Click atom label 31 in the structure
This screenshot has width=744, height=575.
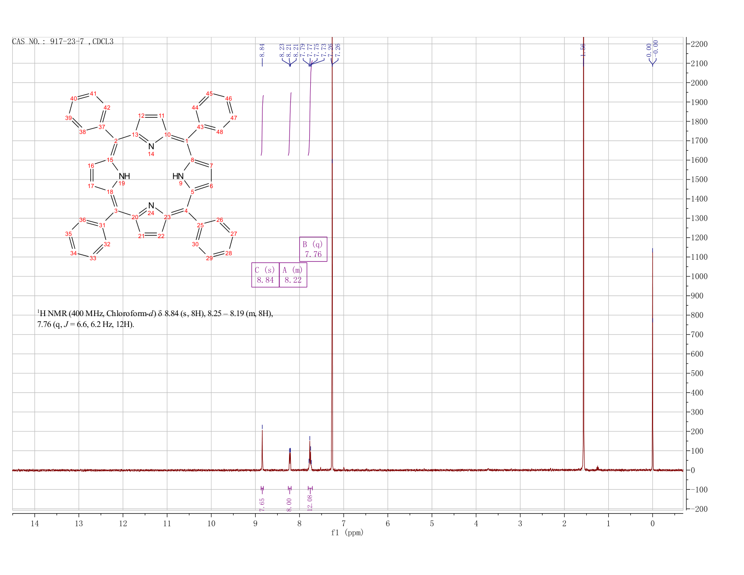pos(102,225)
